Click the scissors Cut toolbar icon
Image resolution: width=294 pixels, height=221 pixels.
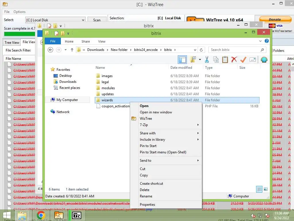click(x=207, y=60)
